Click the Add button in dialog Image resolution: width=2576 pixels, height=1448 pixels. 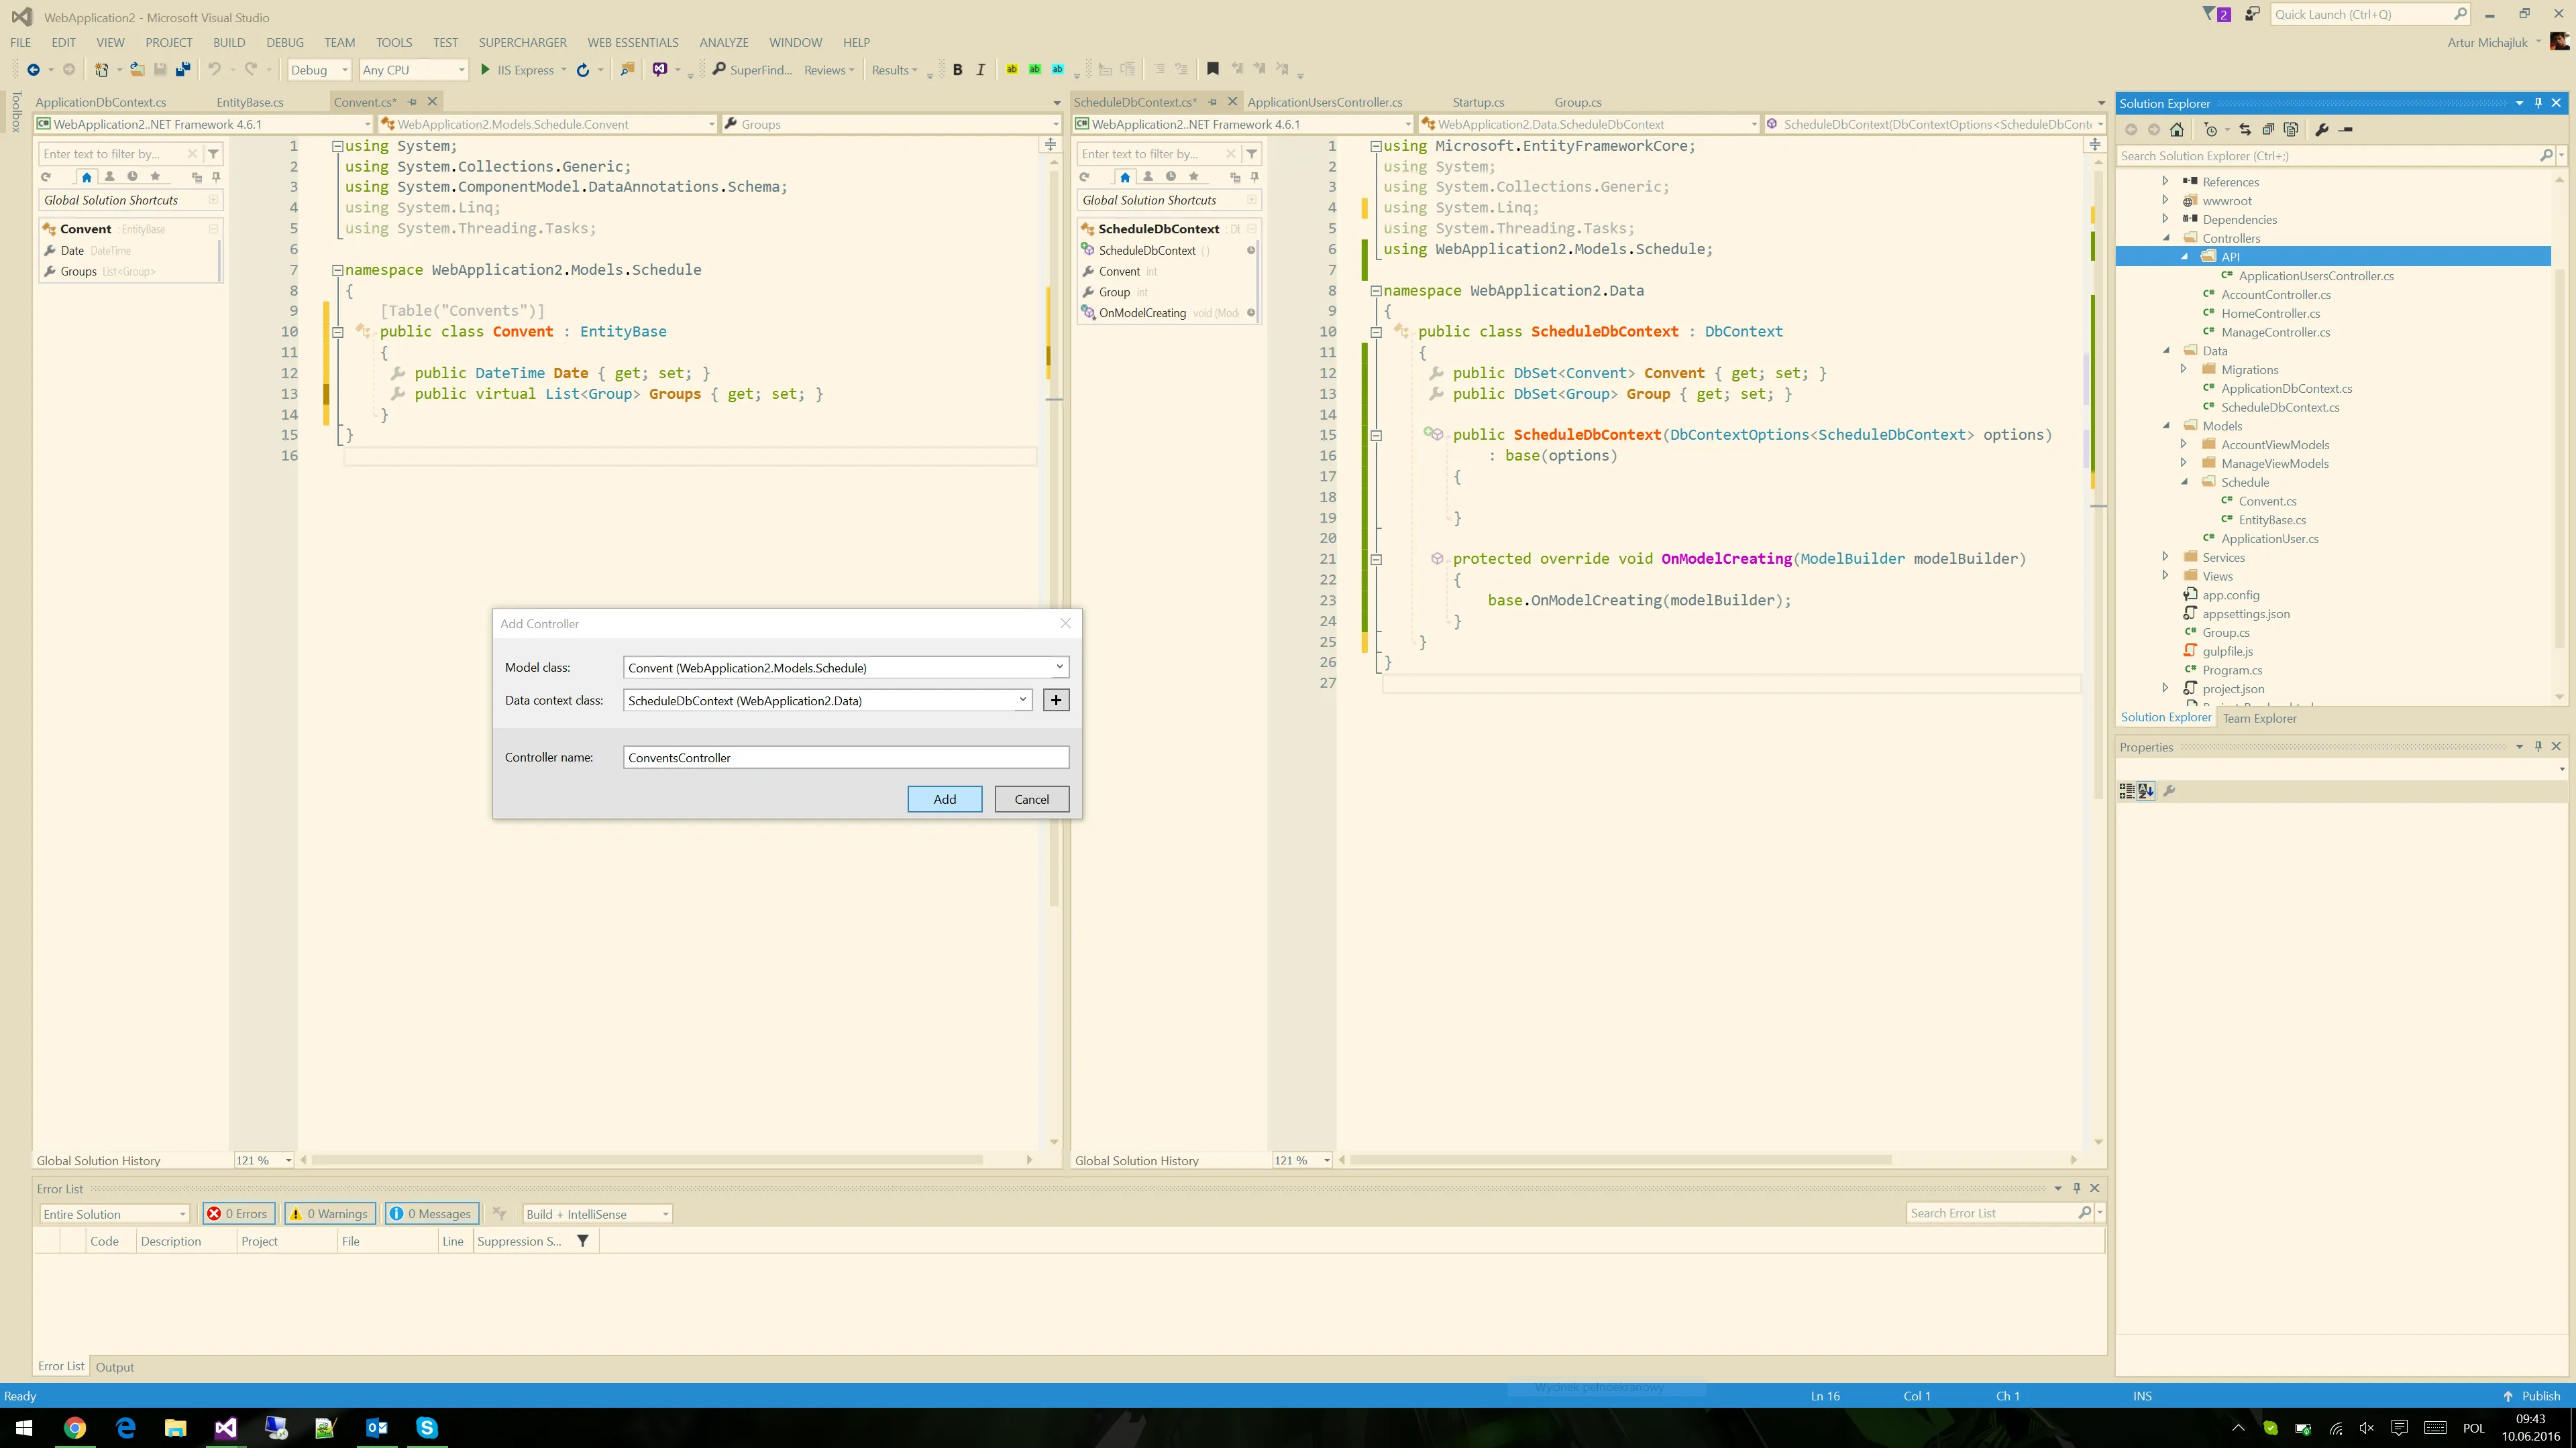point(944,800)
